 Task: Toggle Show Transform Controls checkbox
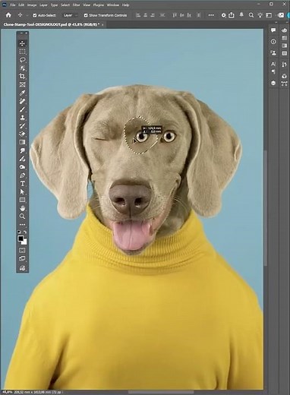[x=86, y=15]
